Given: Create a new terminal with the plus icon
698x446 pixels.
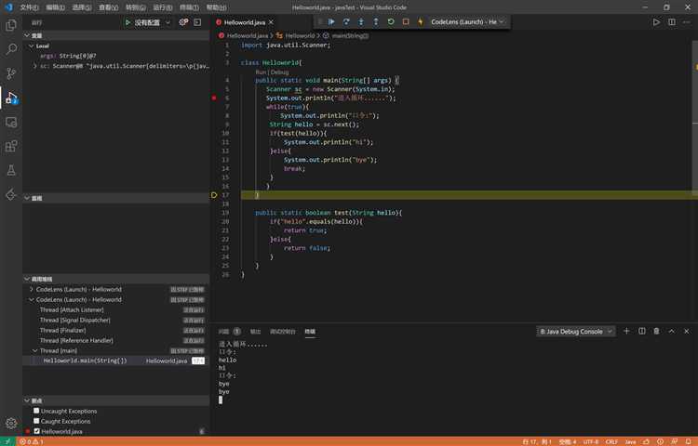Looking at the screenshot, I should (x=626, y=332).
